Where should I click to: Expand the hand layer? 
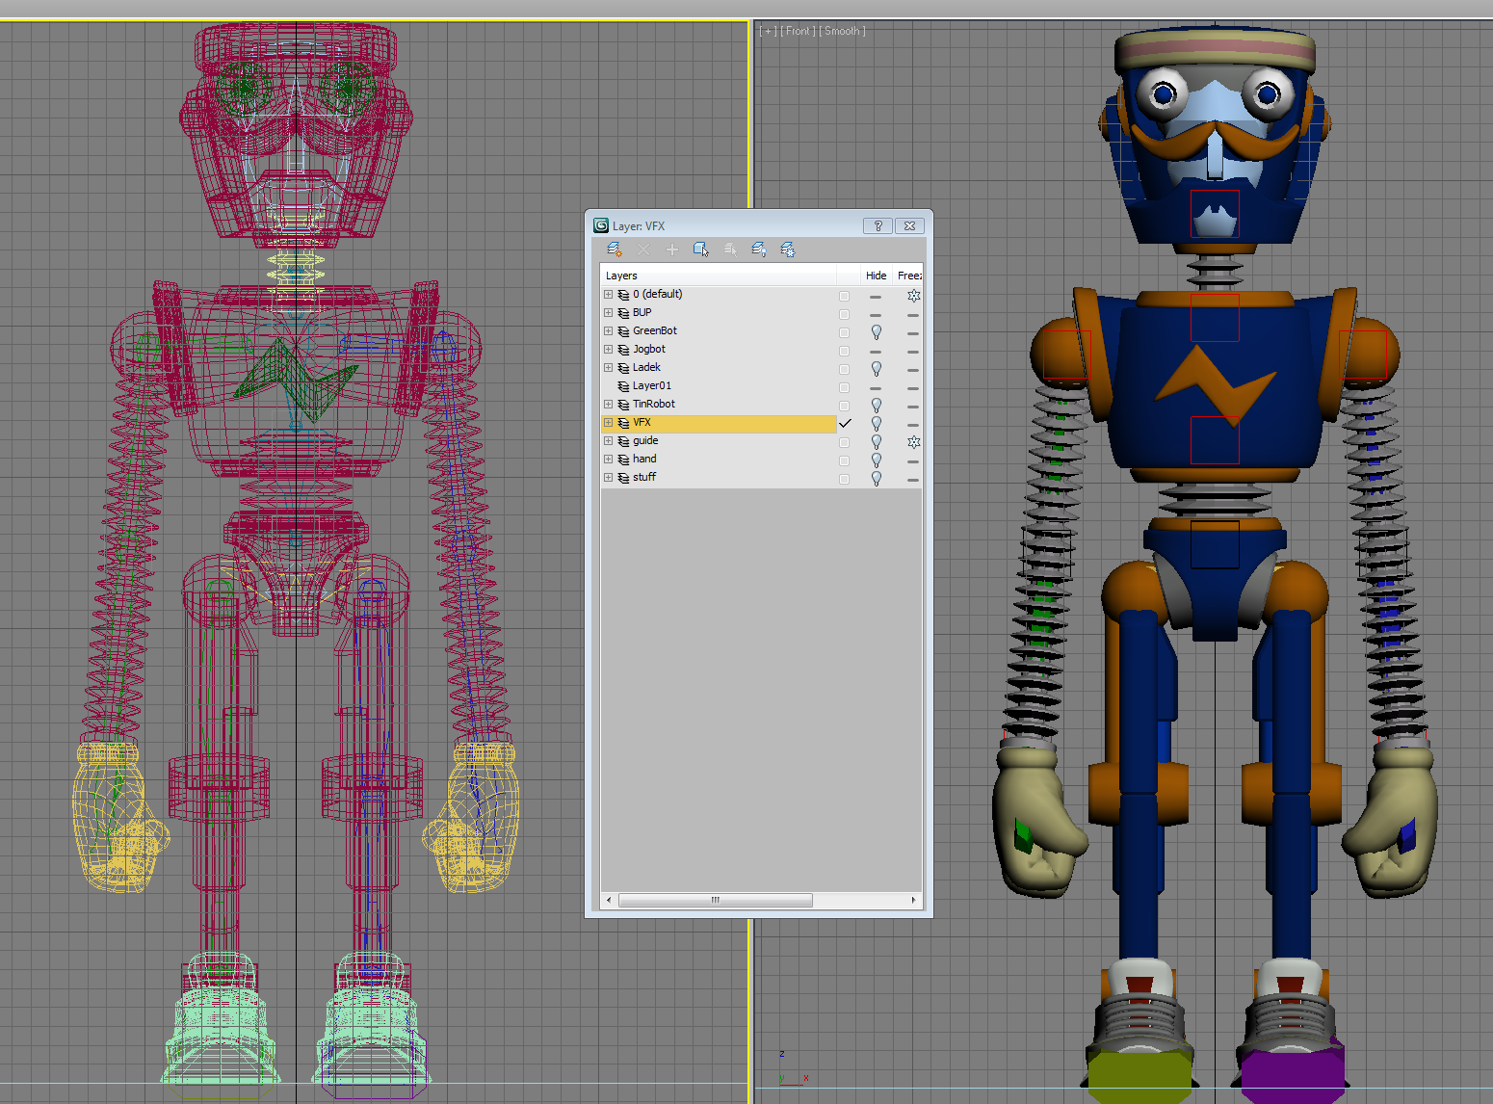pyautogui.click(x=608, y=460)
